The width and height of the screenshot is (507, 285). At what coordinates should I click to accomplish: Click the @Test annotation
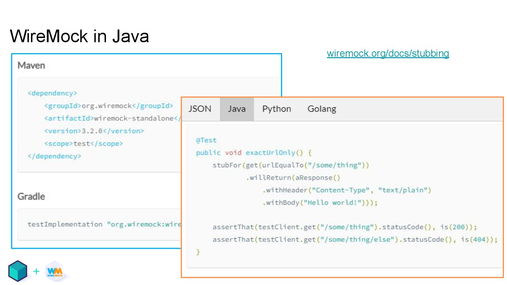[206, 140]
